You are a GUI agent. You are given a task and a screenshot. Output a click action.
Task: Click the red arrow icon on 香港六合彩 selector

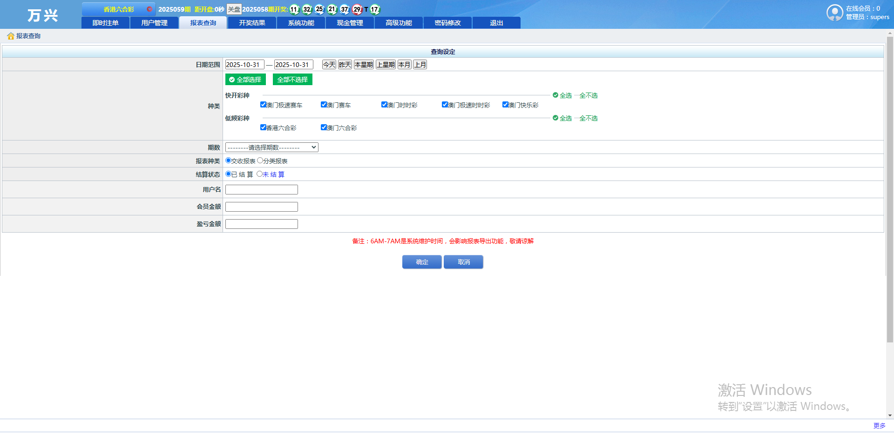tap(149, 9)
